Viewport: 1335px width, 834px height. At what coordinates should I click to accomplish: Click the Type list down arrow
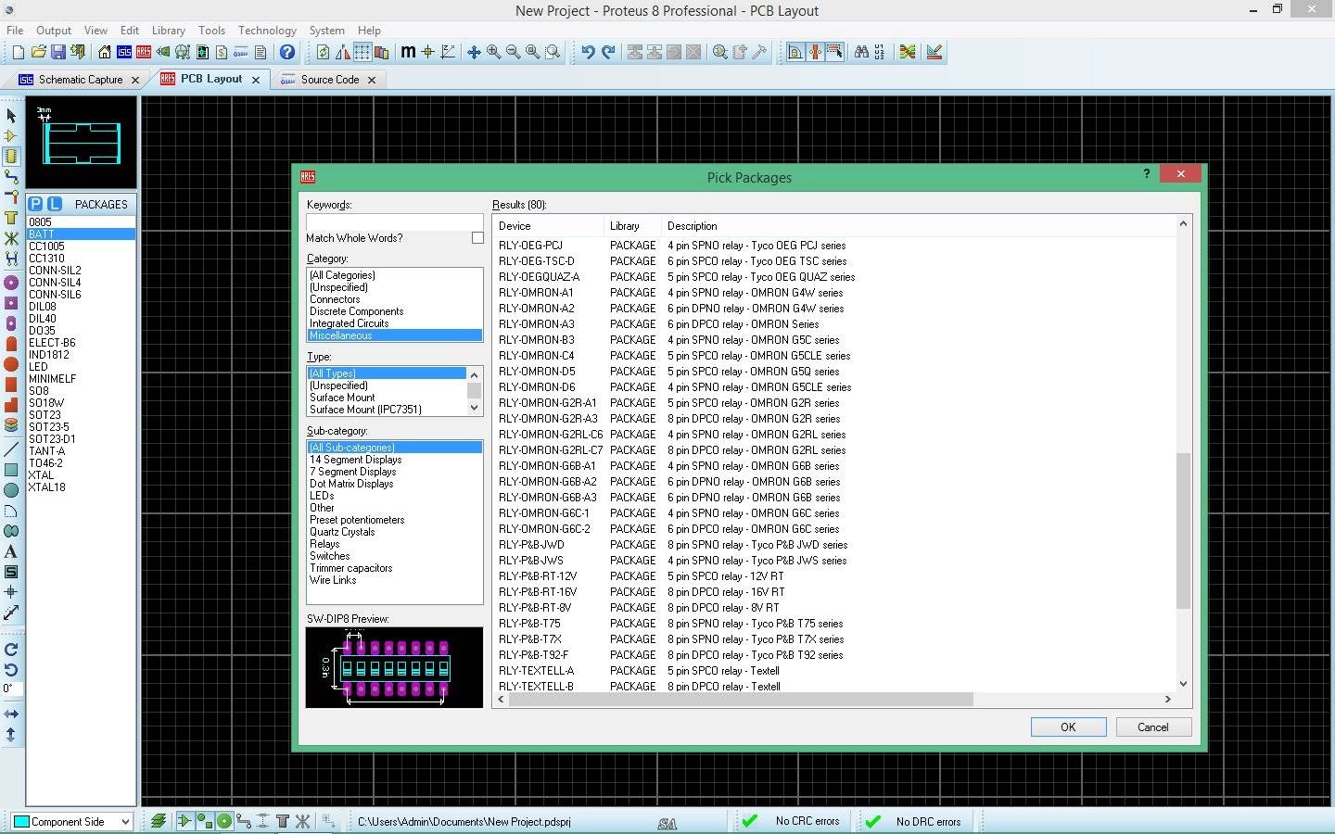click(475, 408)
